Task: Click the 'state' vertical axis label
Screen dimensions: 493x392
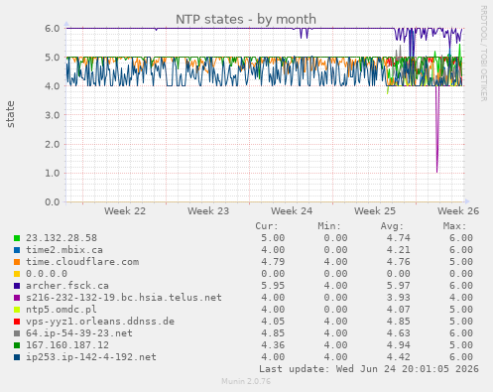Action: 11,114
